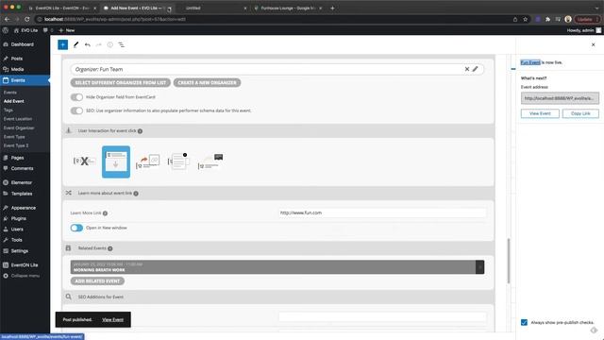
Task: Show help for Learn More Link field
Action: 105,213
